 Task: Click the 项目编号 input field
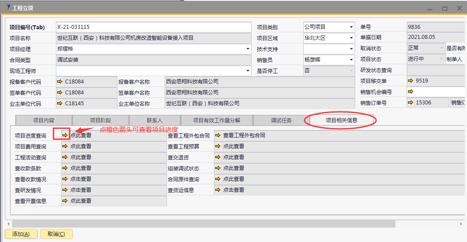[x=154, y=27]
